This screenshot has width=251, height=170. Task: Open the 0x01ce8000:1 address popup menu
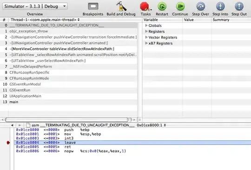(151, 125)
